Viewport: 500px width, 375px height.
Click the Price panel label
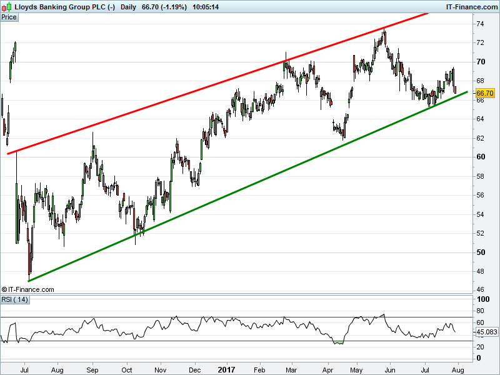pos(9,17)
